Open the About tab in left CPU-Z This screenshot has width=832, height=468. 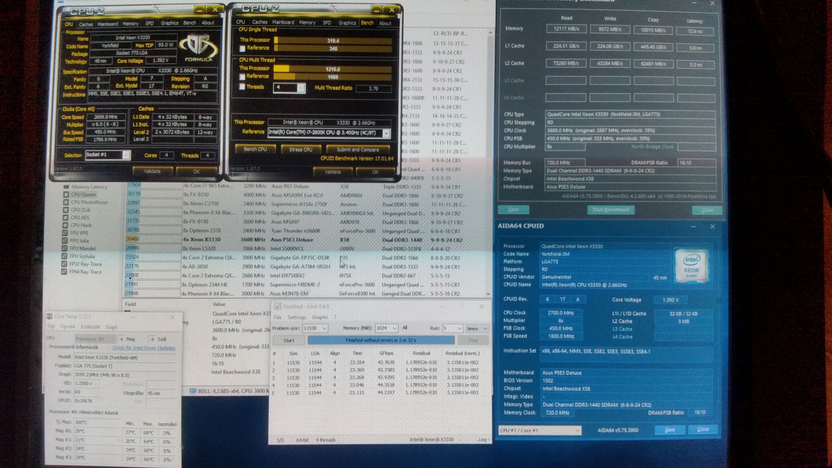[208, 23]
